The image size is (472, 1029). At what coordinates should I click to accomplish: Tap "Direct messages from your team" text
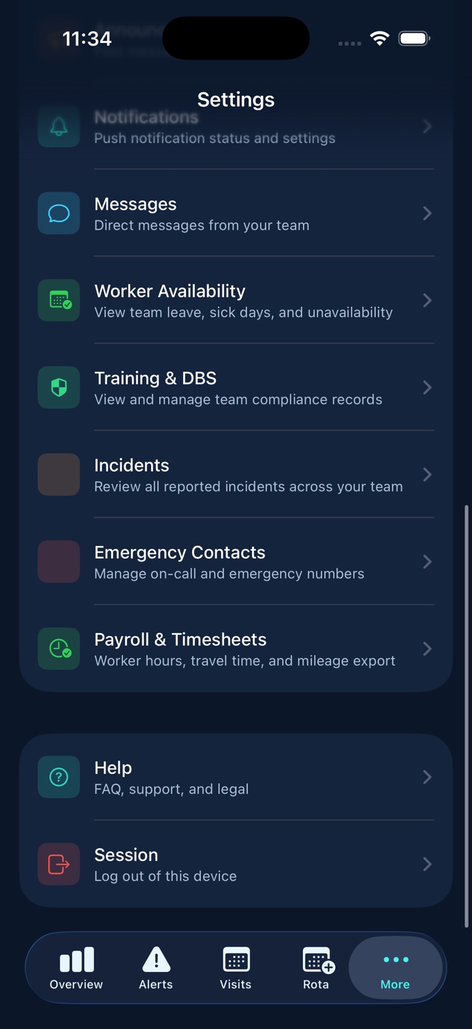point(202,225)
